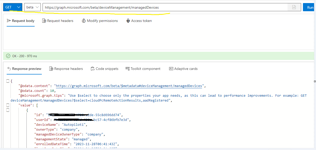Open the beta version dropdown
The image size is (316, 150).
point(32,7)
